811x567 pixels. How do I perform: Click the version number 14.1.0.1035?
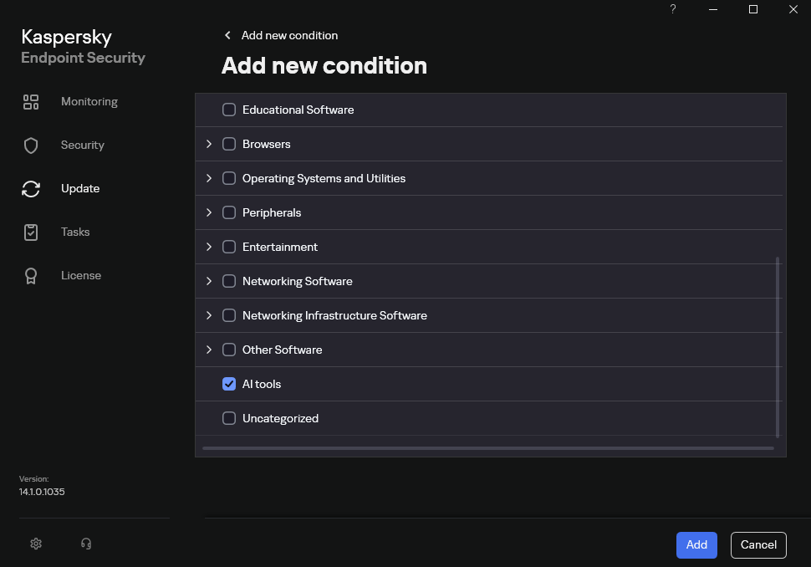pyautogui.click(x=42, y=492)
